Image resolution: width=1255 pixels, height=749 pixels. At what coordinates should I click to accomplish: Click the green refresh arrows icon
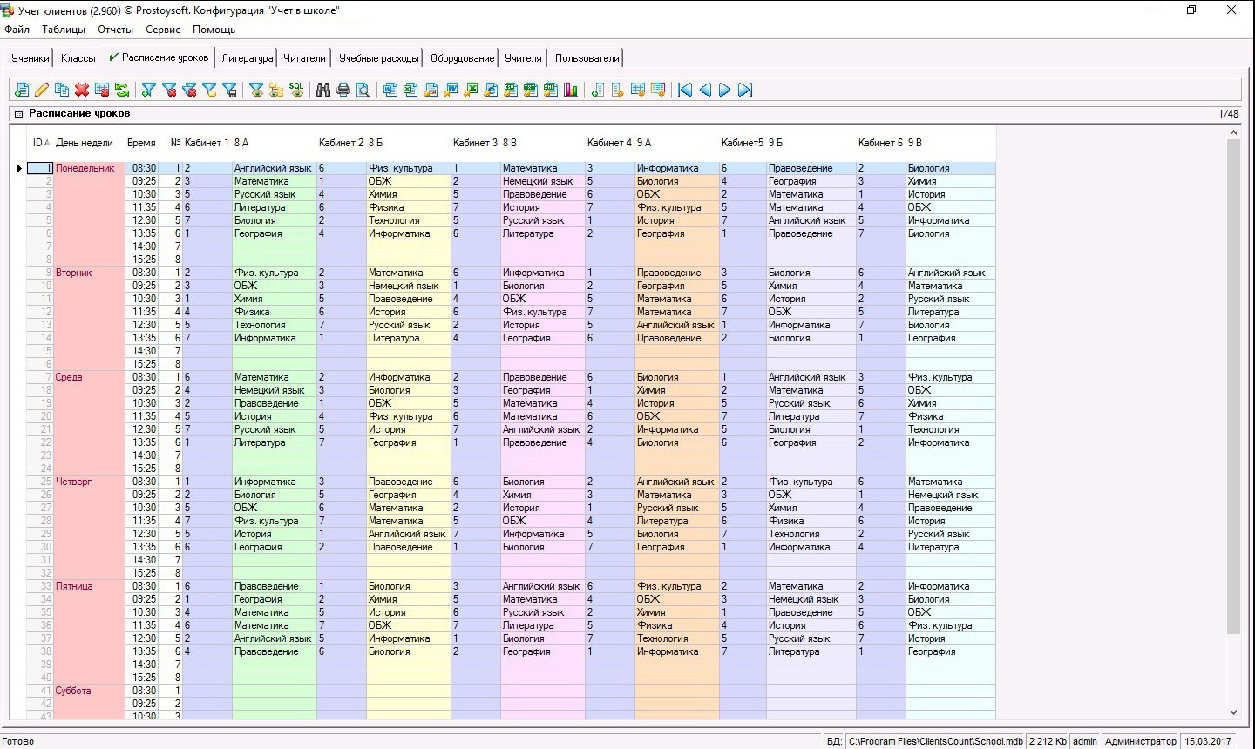pyautogui.click(x=122, y=90)
